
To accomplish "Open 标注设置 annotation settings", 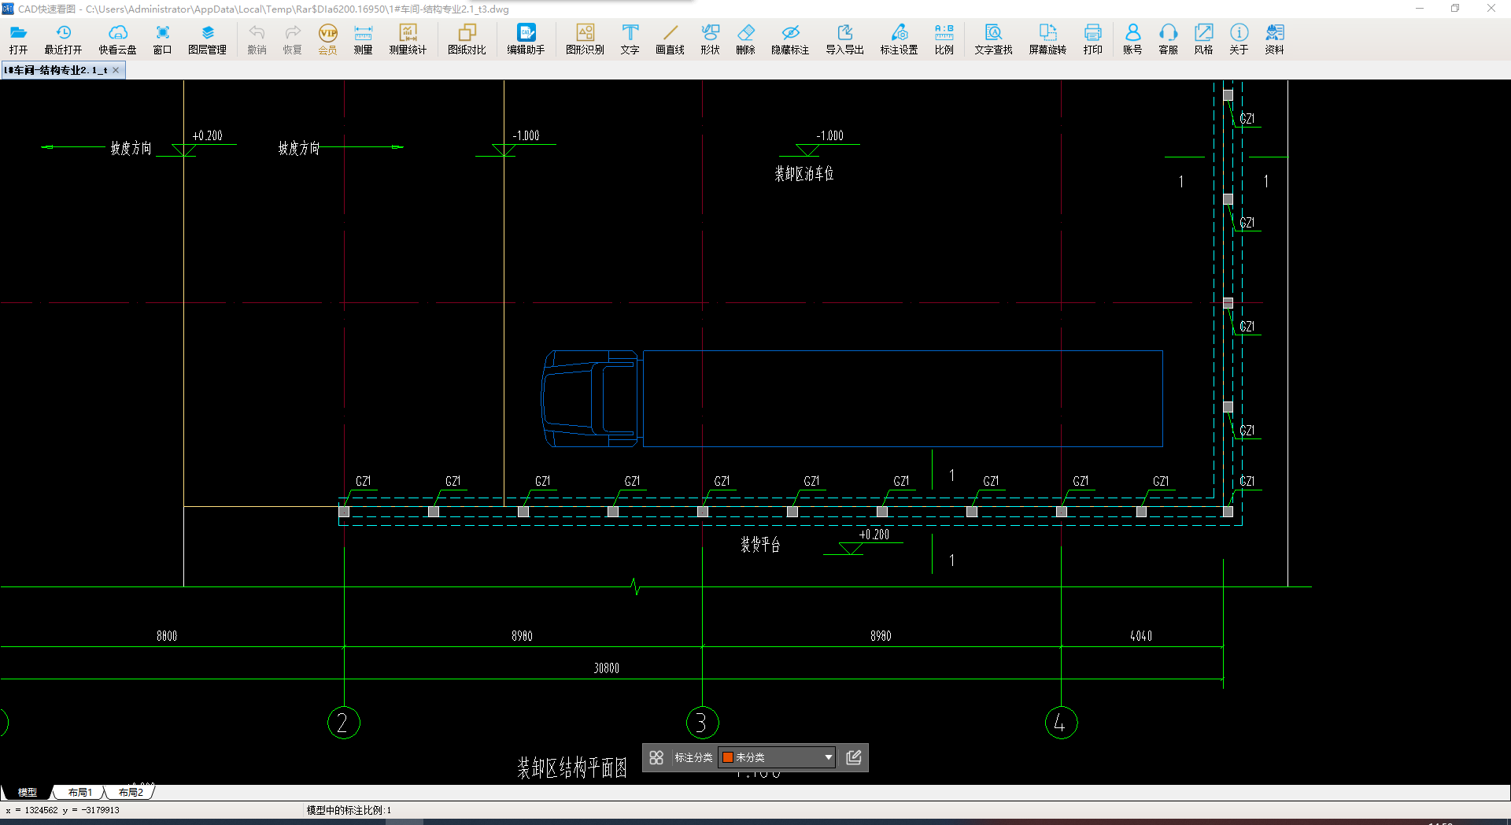I will 899,39.
